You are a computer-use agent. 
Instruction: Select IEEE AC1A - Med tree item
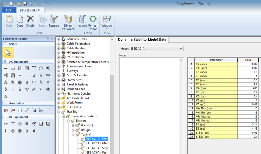click(97, 143)
